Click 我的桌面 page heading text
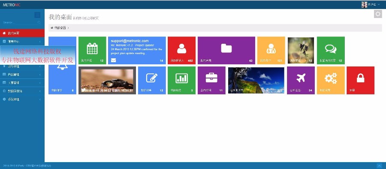Image resolution: width=386 pixels, height=169 pixels. click(60, 17)
